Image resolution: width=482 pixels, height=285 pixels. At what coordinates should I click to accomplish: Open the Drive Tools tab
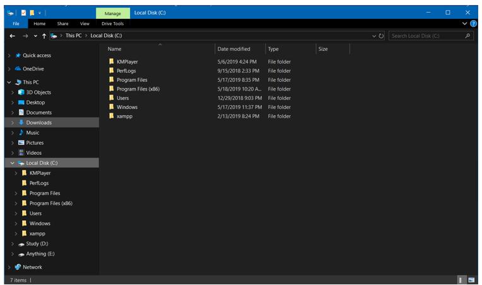pos(112,24)
